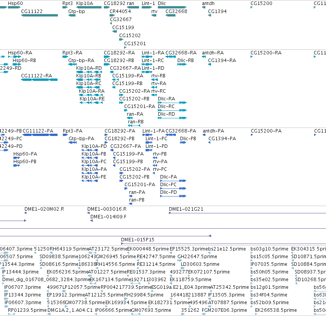Click the Klp10A gene bar

pyautogui.click(x=89, y=7)
